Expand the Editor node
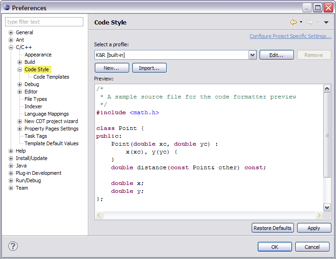The width and height of the screenshot is (336, 259). [x=19, y=92]
